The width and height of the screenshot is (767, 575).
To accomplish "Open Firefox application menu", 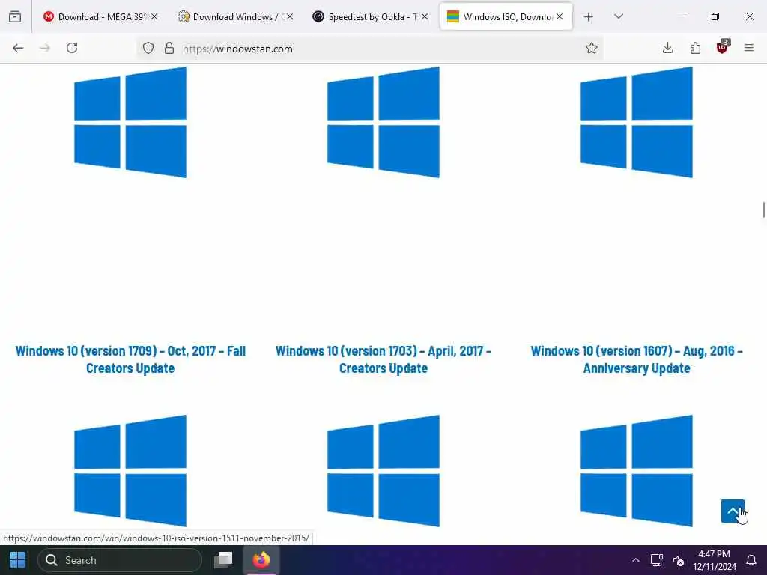I will (749, 48).
